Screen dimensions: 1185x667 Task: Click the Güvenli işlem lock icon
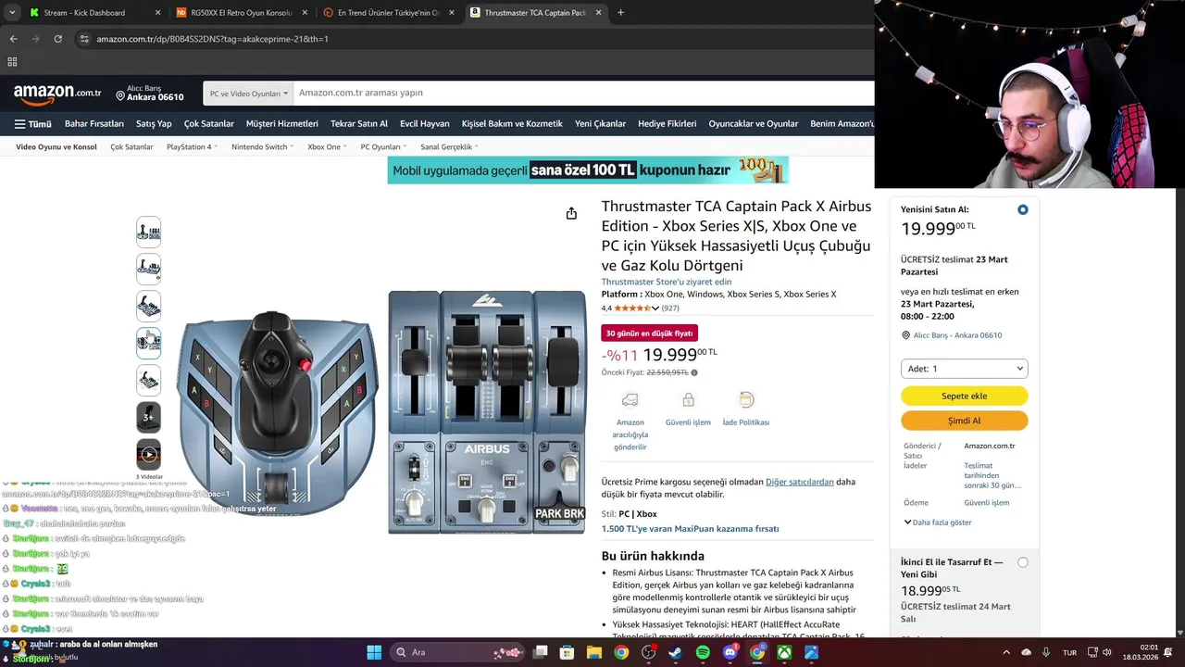point(688,400)
